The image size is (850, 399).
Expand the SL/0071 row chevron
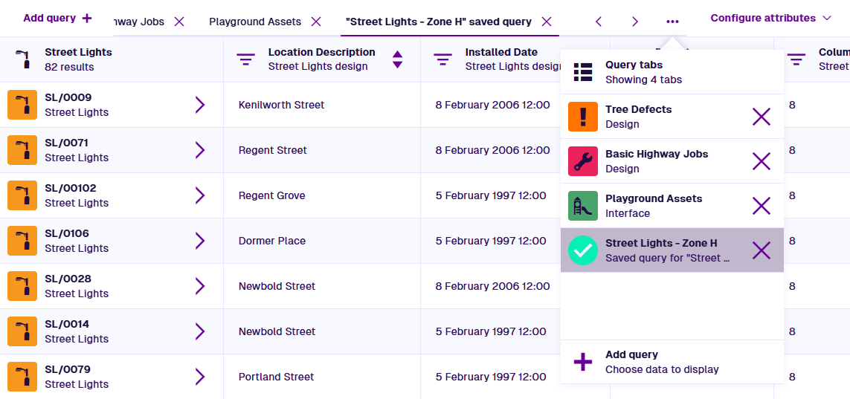click(199, 150)
